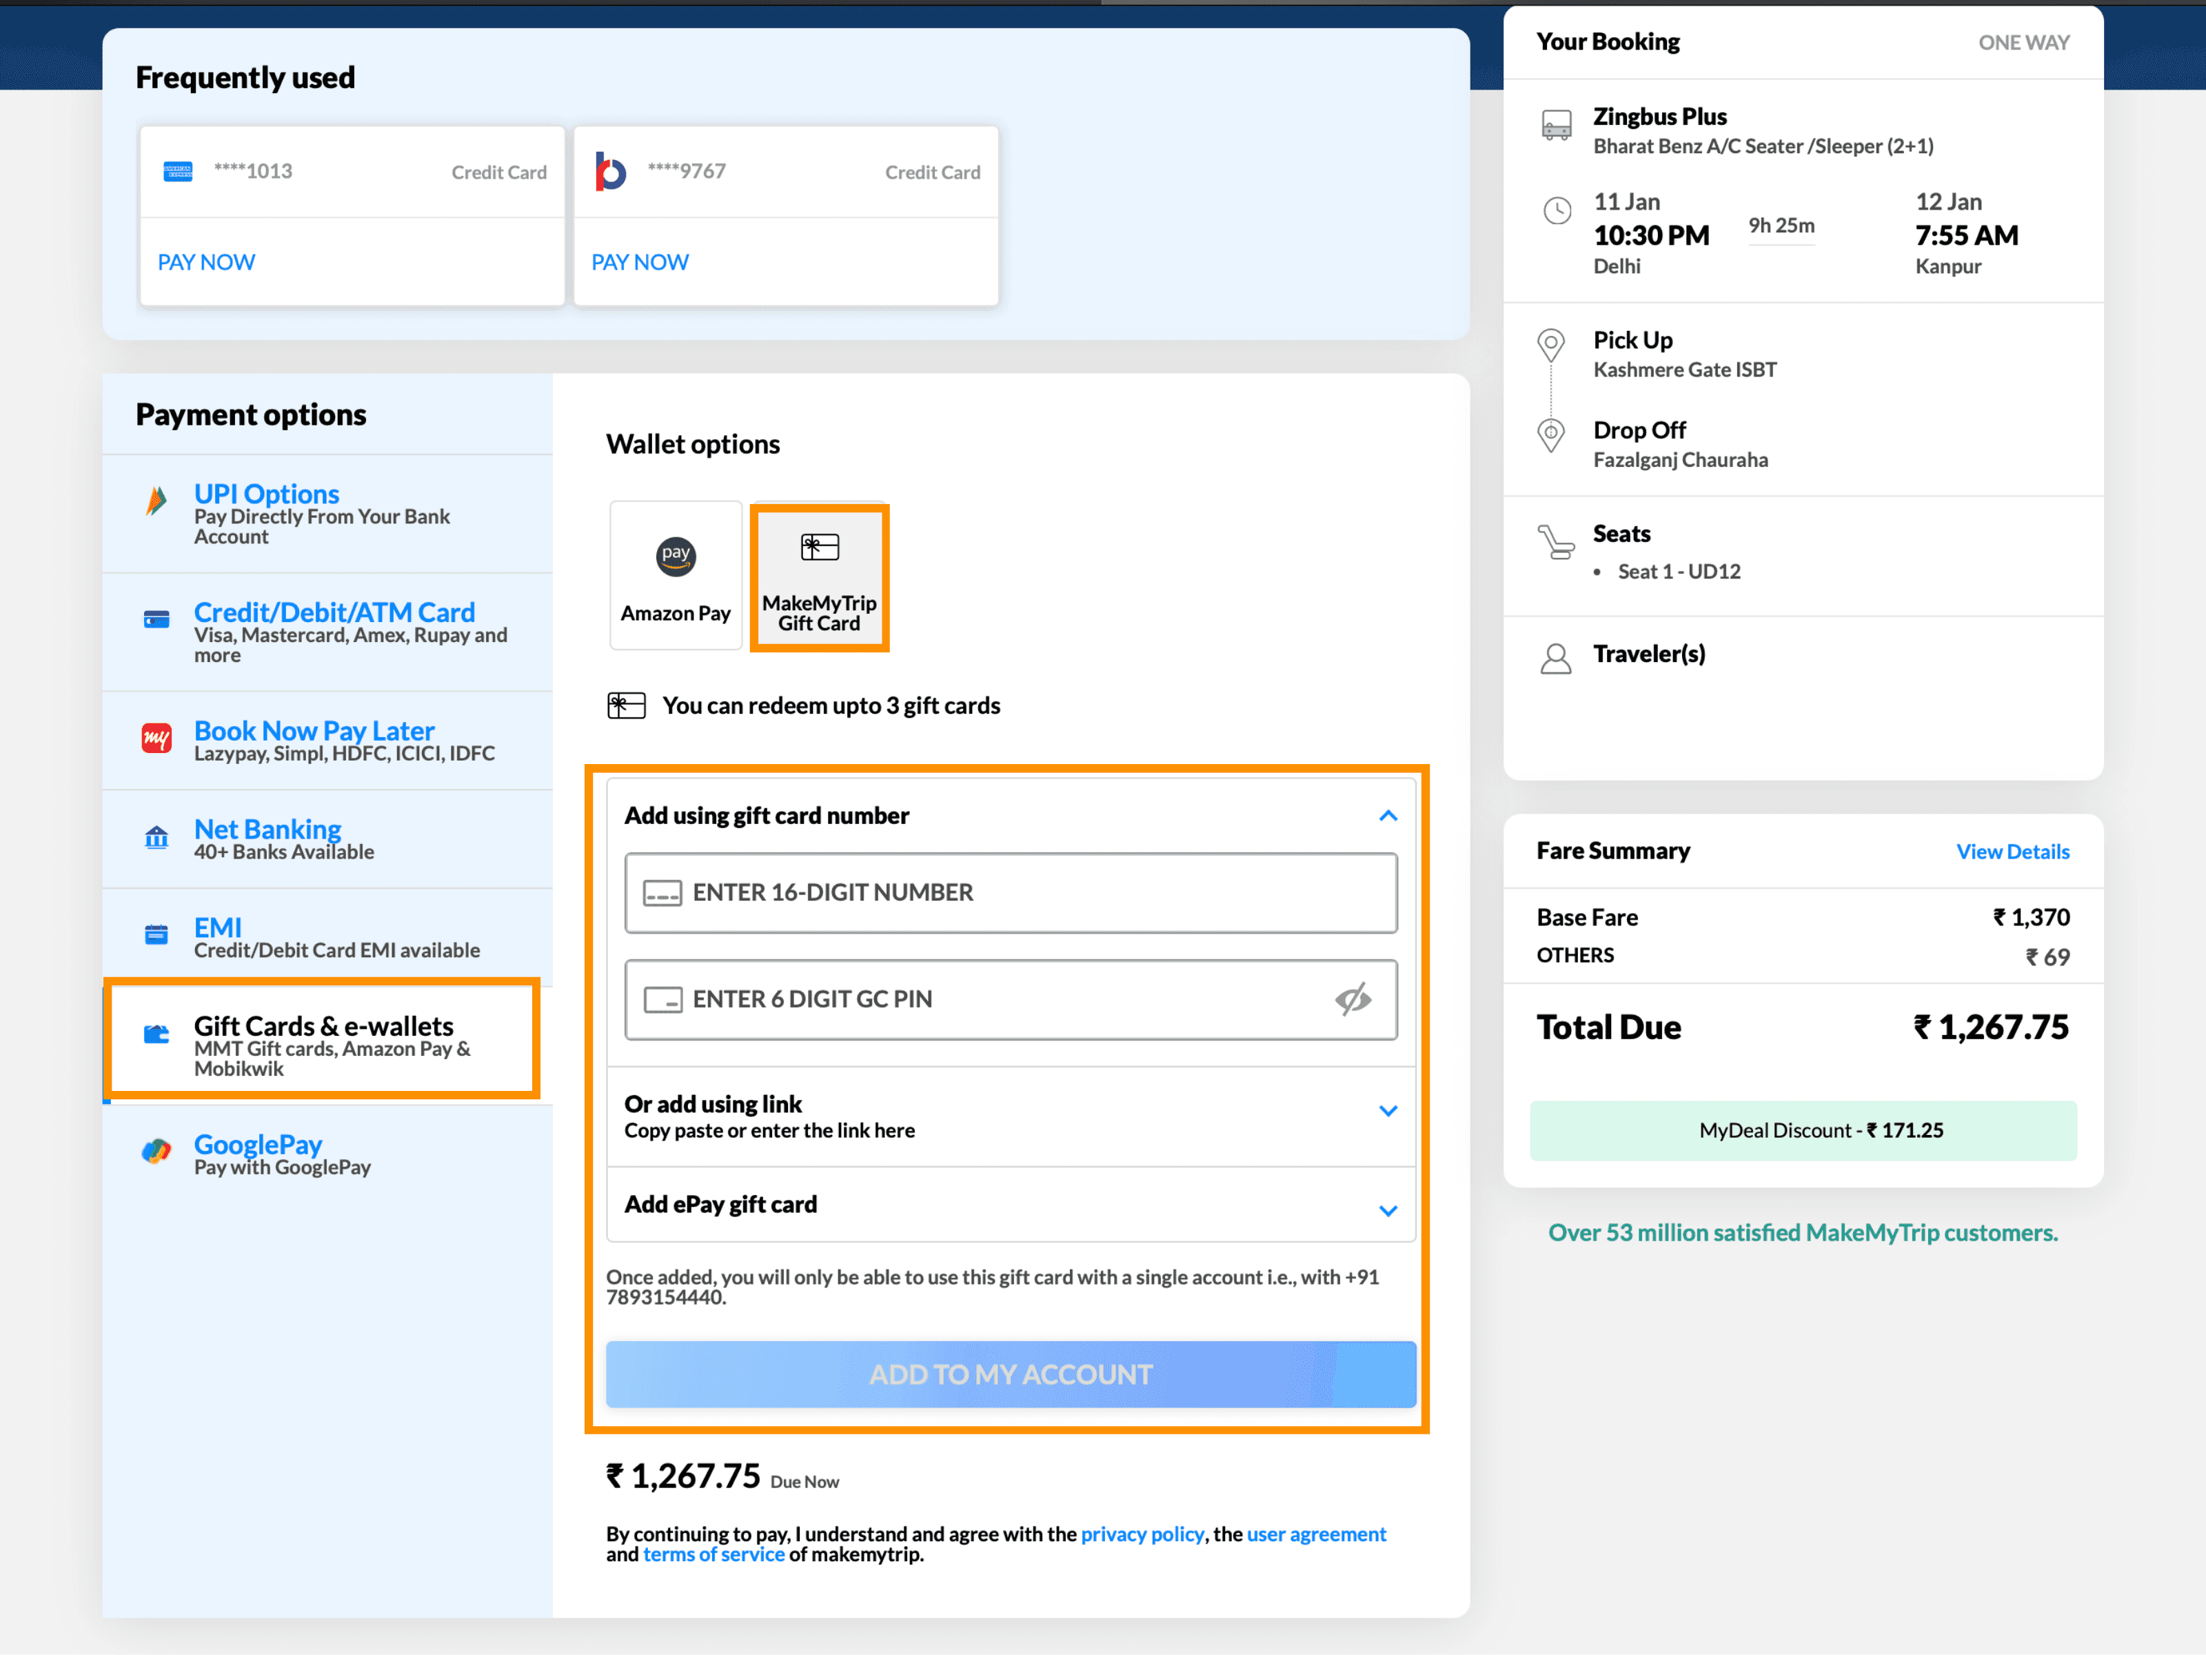Select Net Banking payment option
Viewport: 2206px width, 1655px height.
(327, 839)
